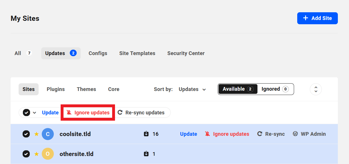Screen dimensions: 349x164
Task: Show the Core updates sub-tab
Action: coord(114,89)
